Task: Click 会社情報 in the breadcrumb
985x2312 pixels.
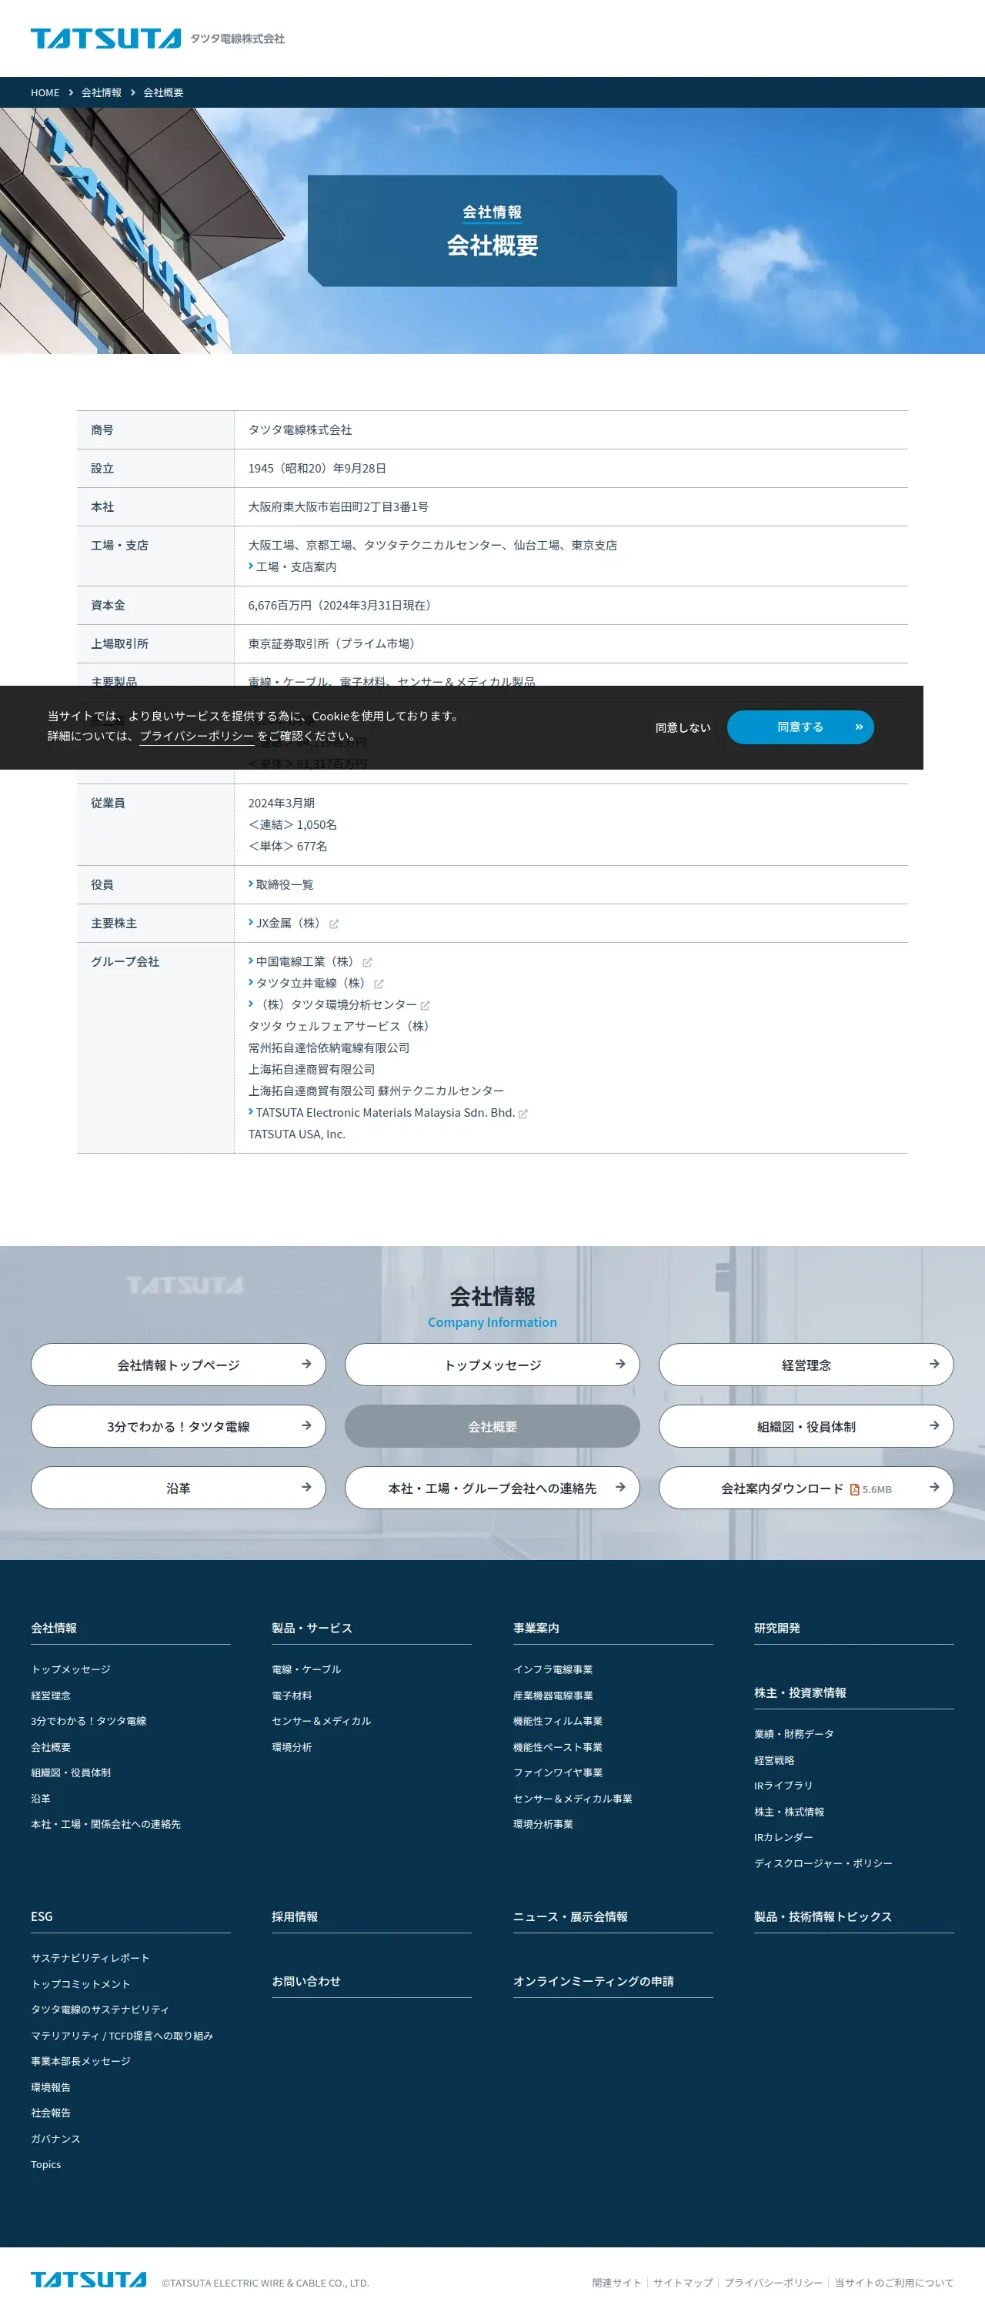Action: [102, 92]
